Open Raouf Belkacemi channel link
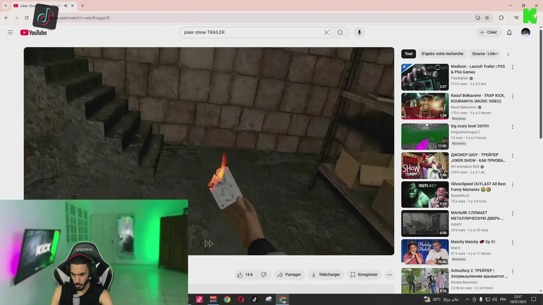Viewport: 543px width, 305px height. click(464, 107)
